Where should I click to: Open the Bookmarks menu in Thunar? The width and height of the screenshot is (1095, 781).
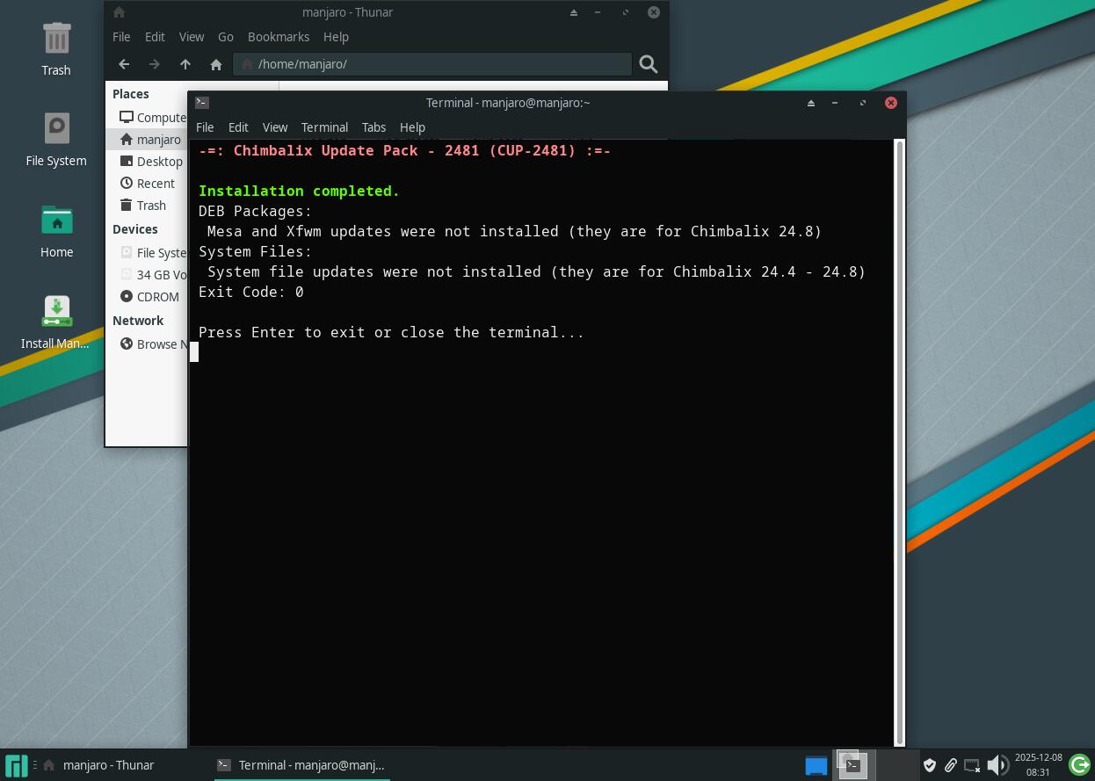[279, 37]
